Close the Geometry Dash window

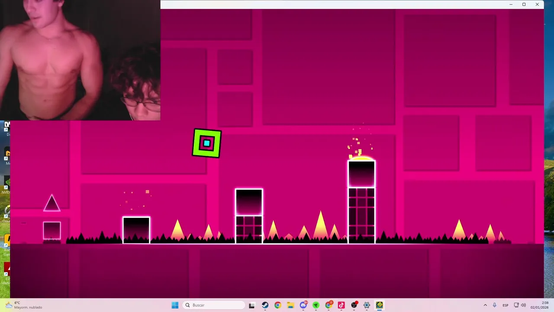[537, 4]
